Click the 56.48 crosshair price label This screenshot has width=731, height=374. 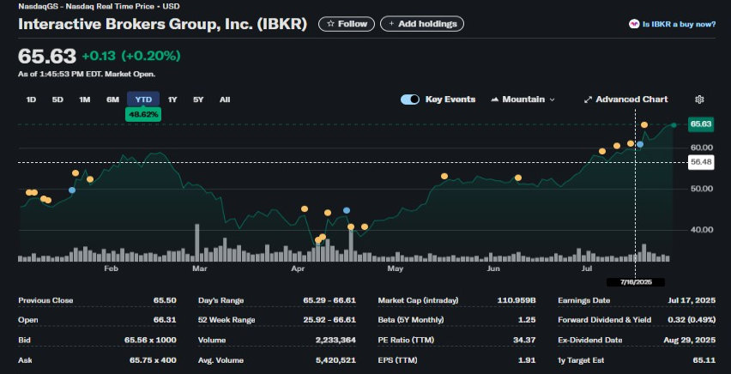(701, 162)
